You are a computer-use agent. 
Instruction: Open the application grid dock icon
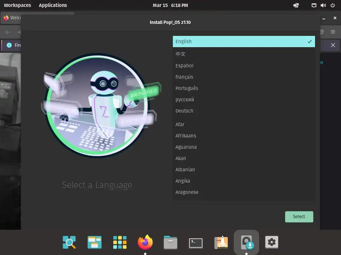(120, 242)
